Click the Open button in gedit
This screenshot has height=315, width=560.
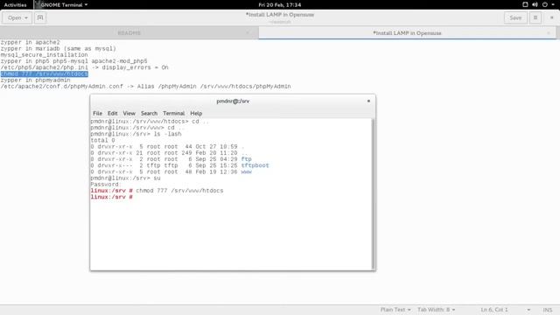[x=17, y=17]
